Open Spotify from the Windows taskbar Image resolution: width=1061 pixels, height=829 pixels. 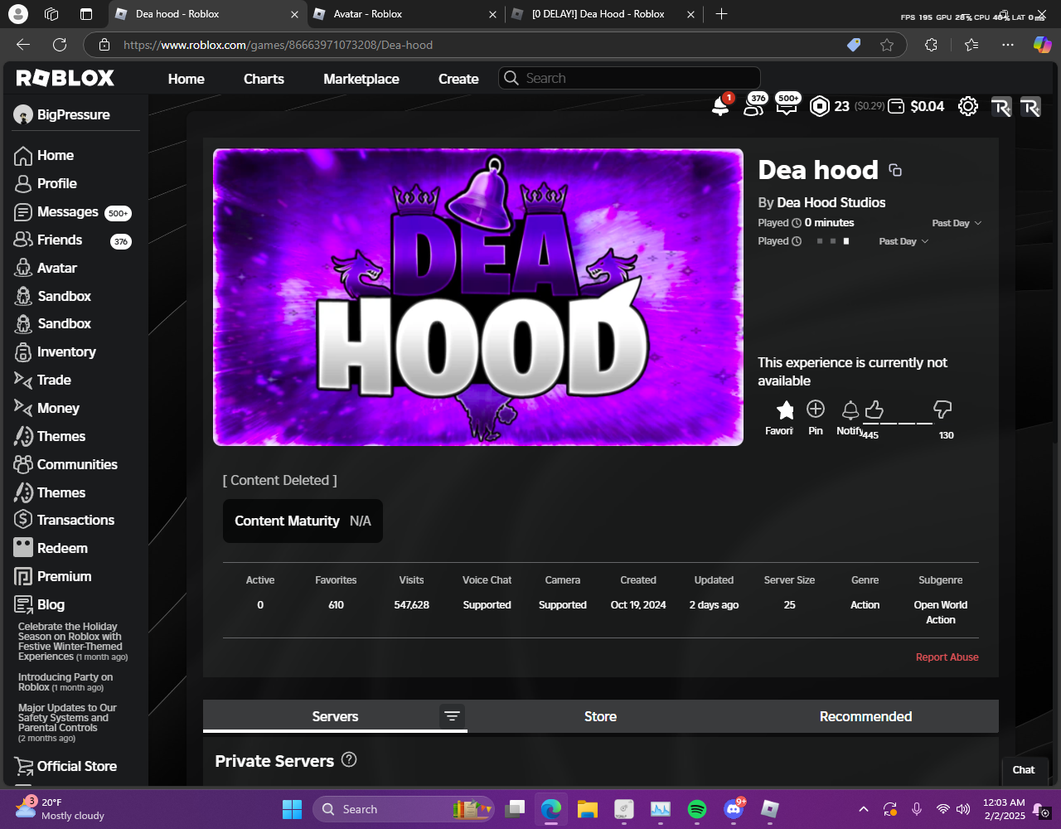[697, 809]
